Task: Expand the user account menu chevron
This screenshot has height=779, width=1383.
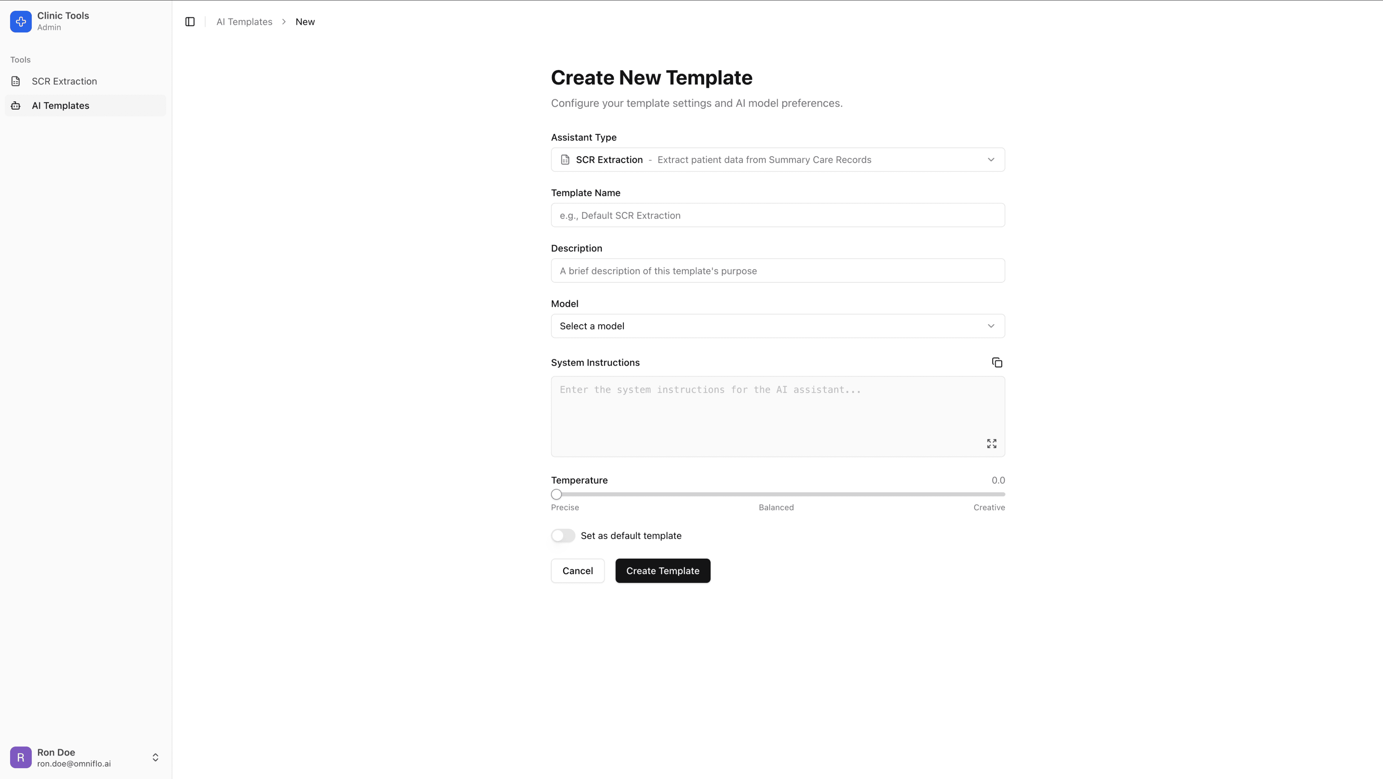Action: [x=155, y=757]
